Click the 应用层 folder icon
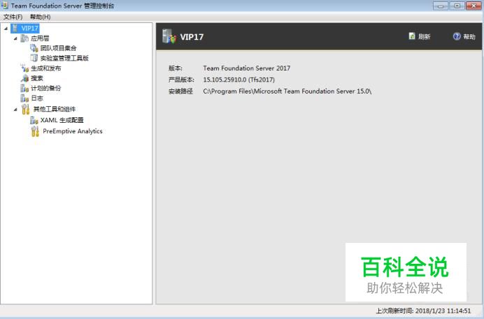Screen dimensions: 484x319 pyautogui.click(x=24, y=38)
